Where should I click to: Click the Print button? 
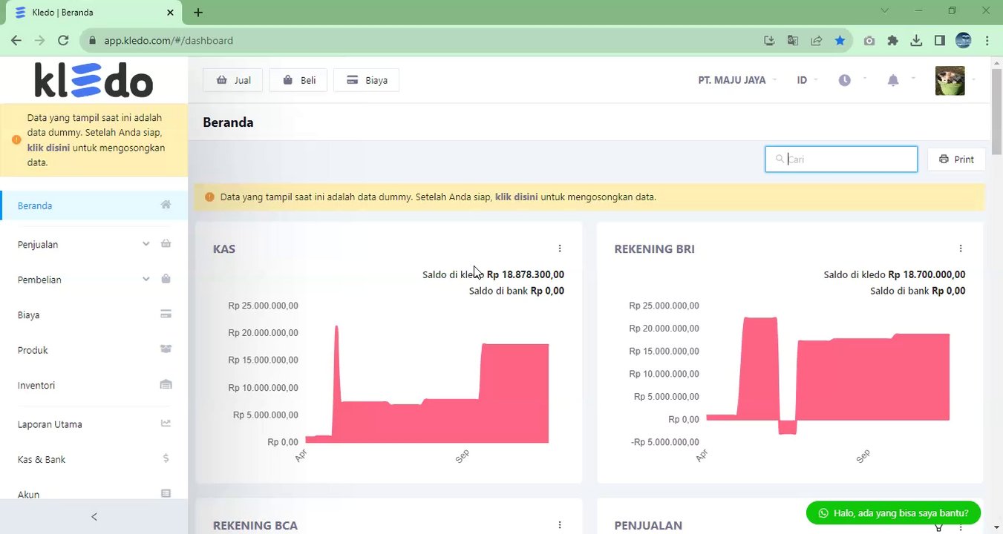[x=956, y=159]
